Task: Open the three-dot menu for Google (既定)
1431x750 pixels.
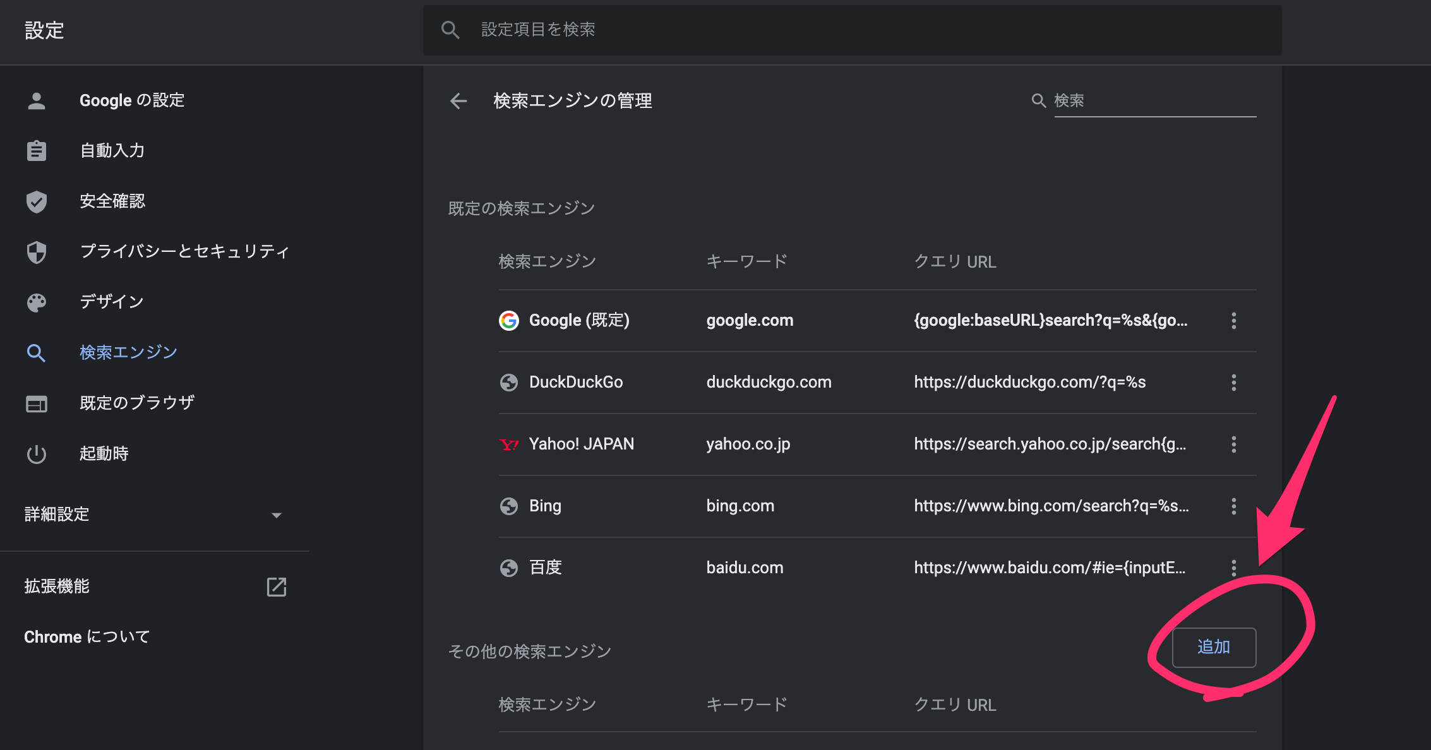Action: point(1233,321)
